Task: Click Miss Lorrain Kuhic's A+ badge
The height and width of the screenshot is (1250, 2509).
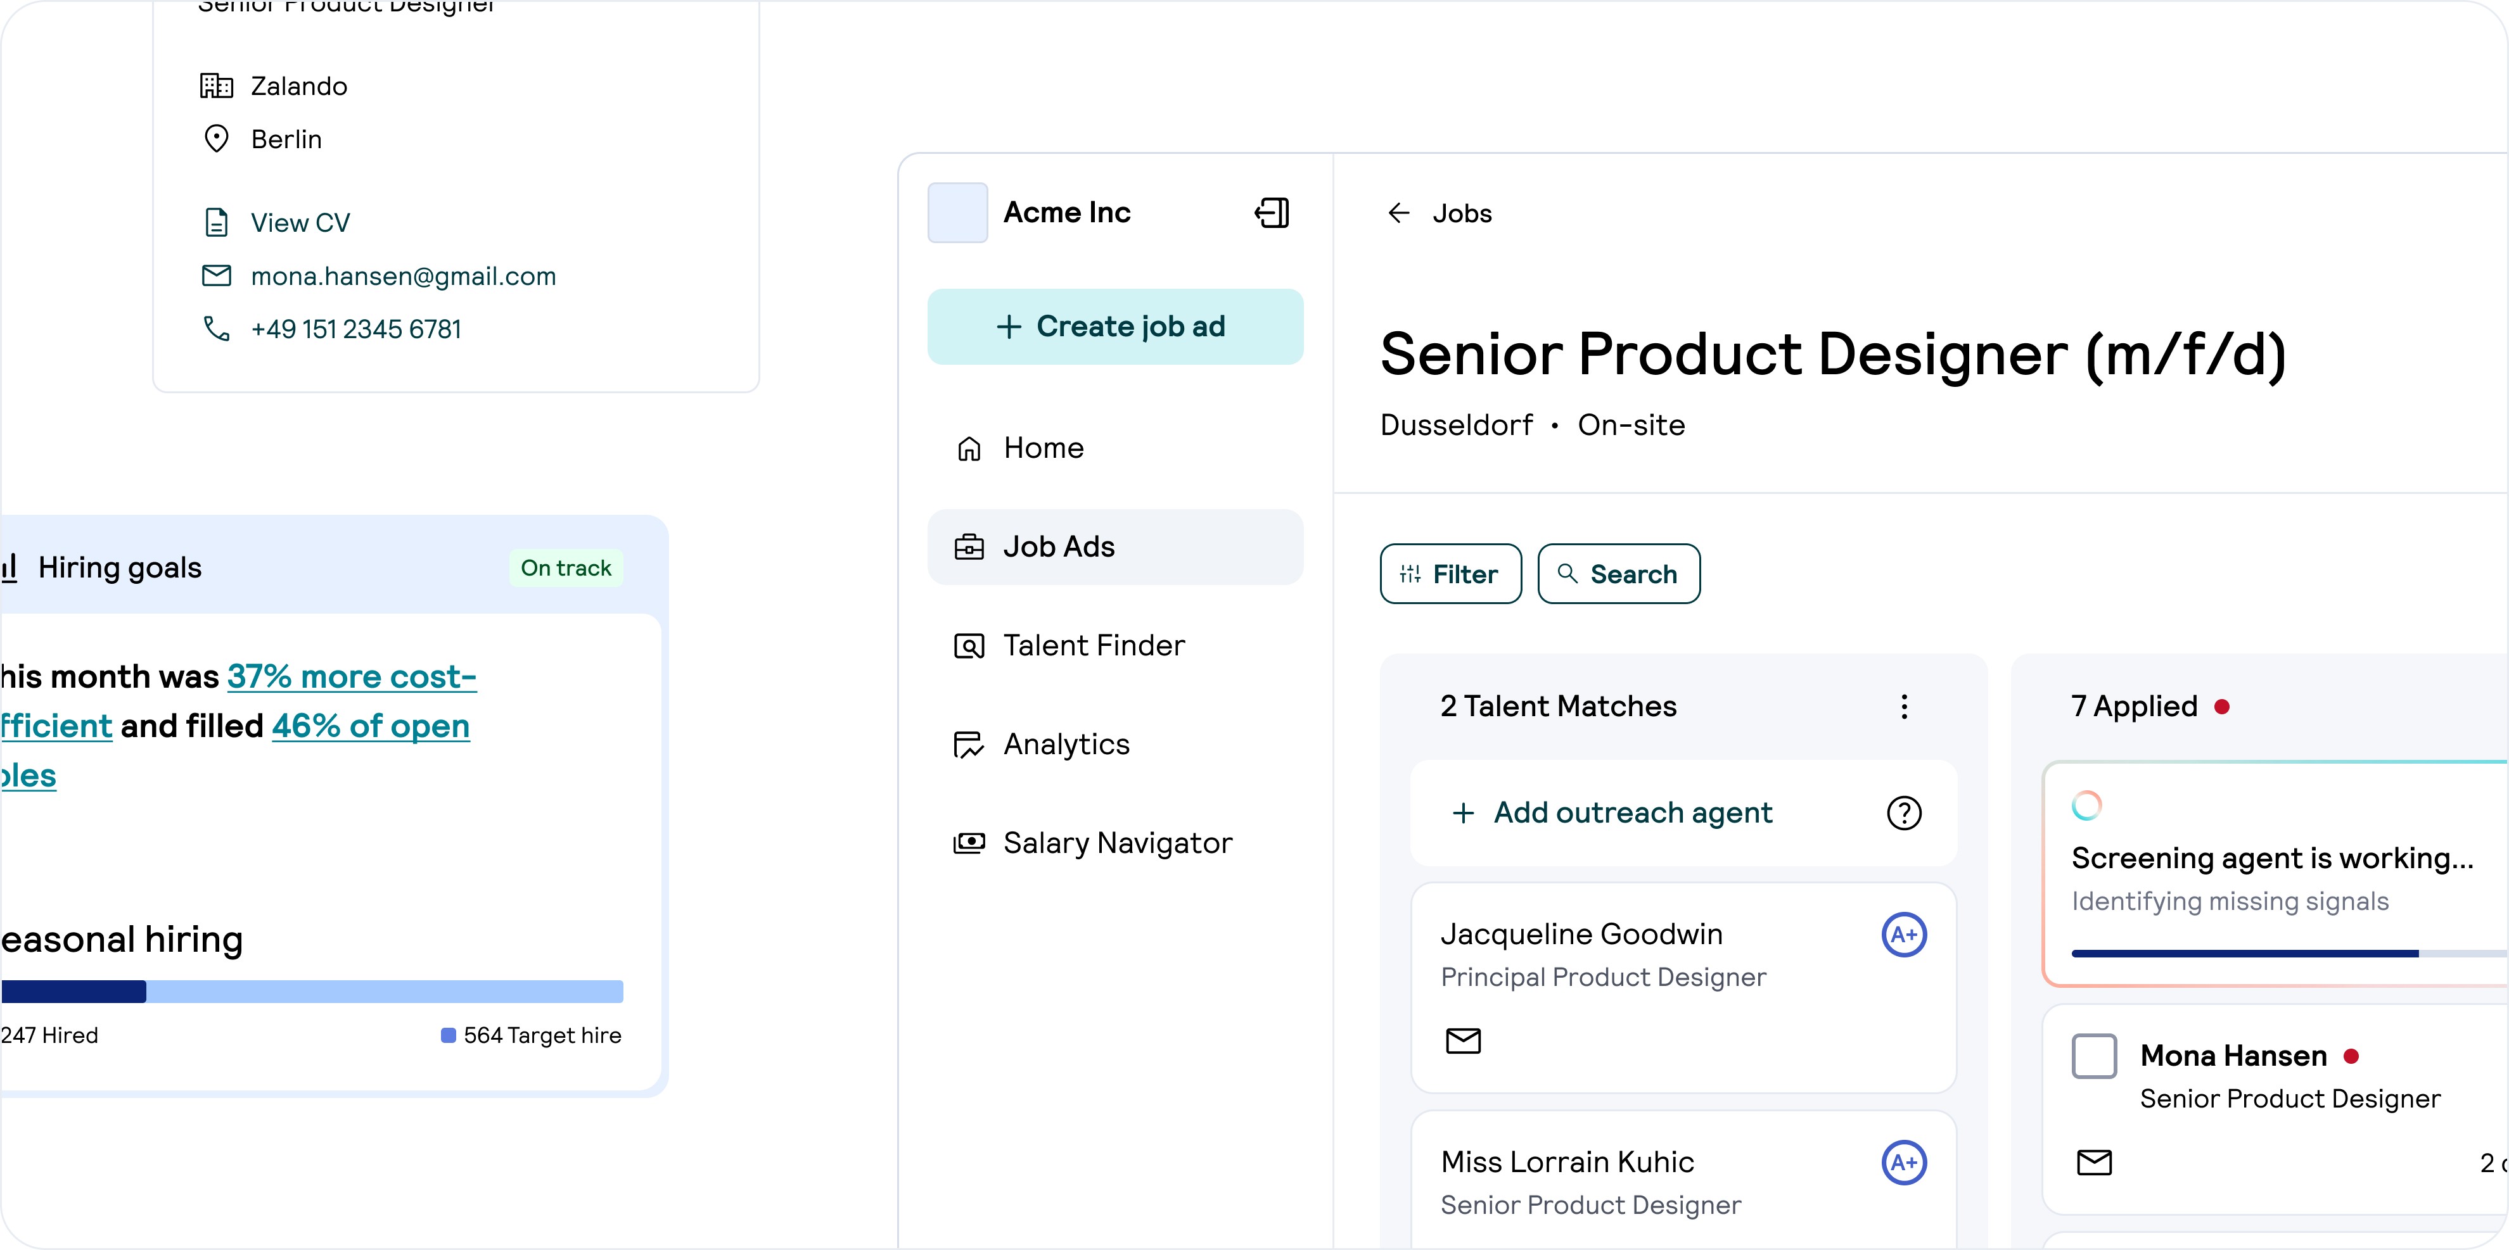Action: [x=1903, y=1163]
